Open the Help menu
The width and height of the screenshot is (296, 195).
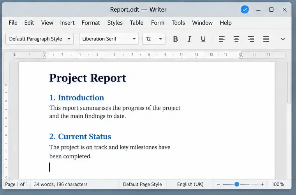[226, 23]
